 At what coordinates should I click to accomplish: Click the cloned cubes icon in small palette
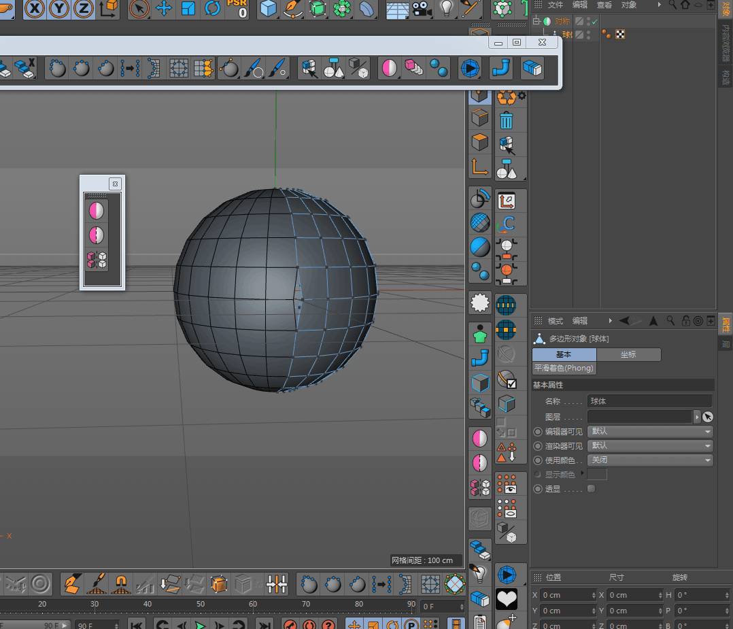[x=97, y=260]
